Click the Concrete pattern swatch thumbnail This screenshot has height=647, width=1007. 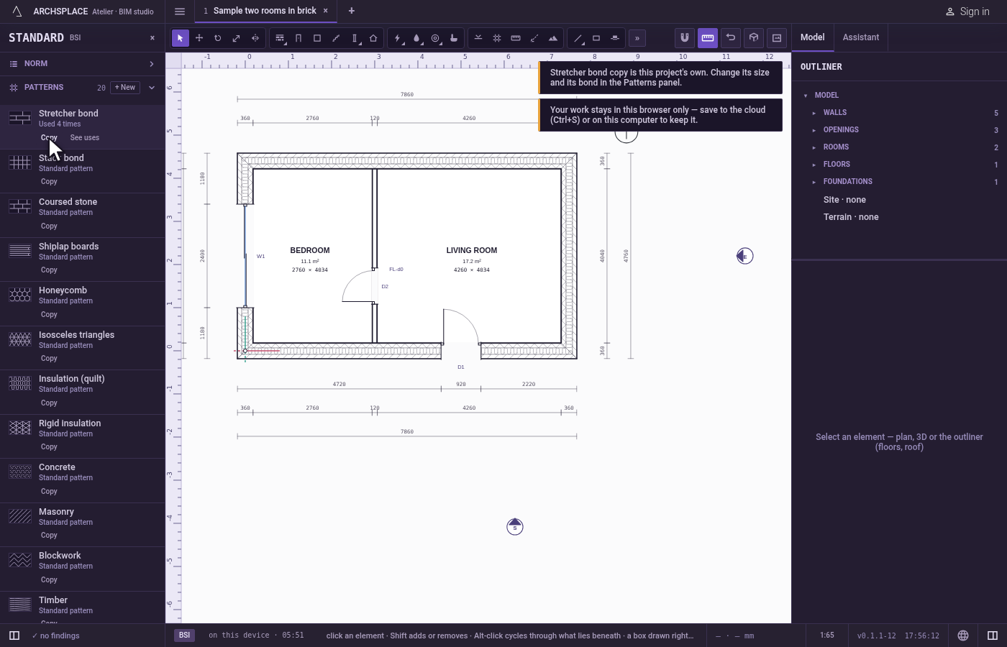tap(20, 472)
